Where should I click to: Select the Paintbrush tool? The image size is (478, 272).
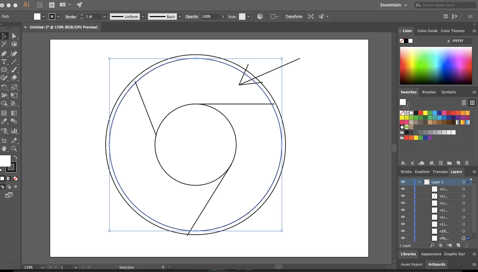click(14, 70)
